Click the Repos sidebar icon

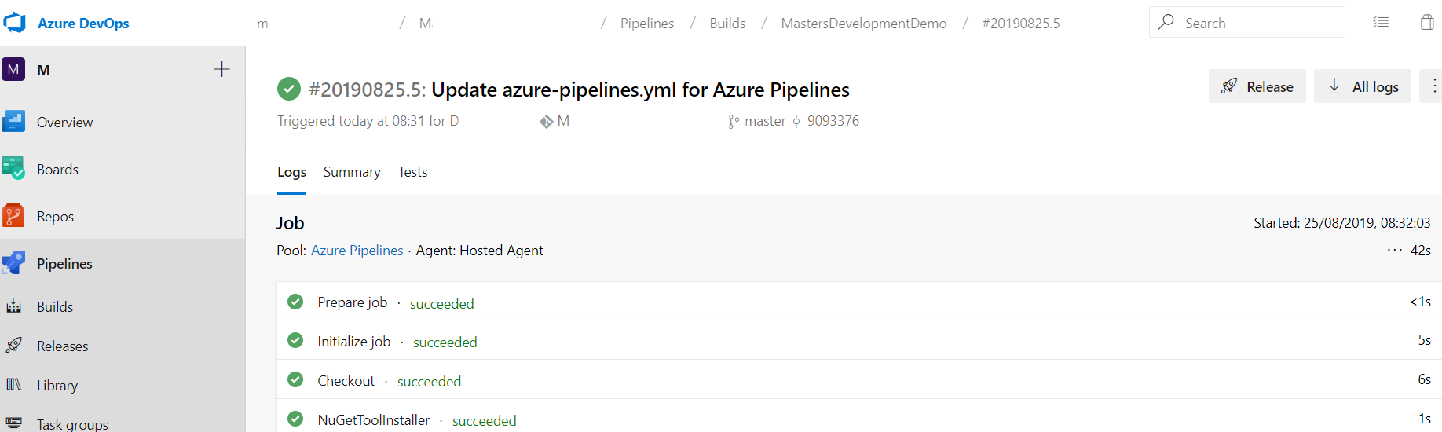click(13, 215)
